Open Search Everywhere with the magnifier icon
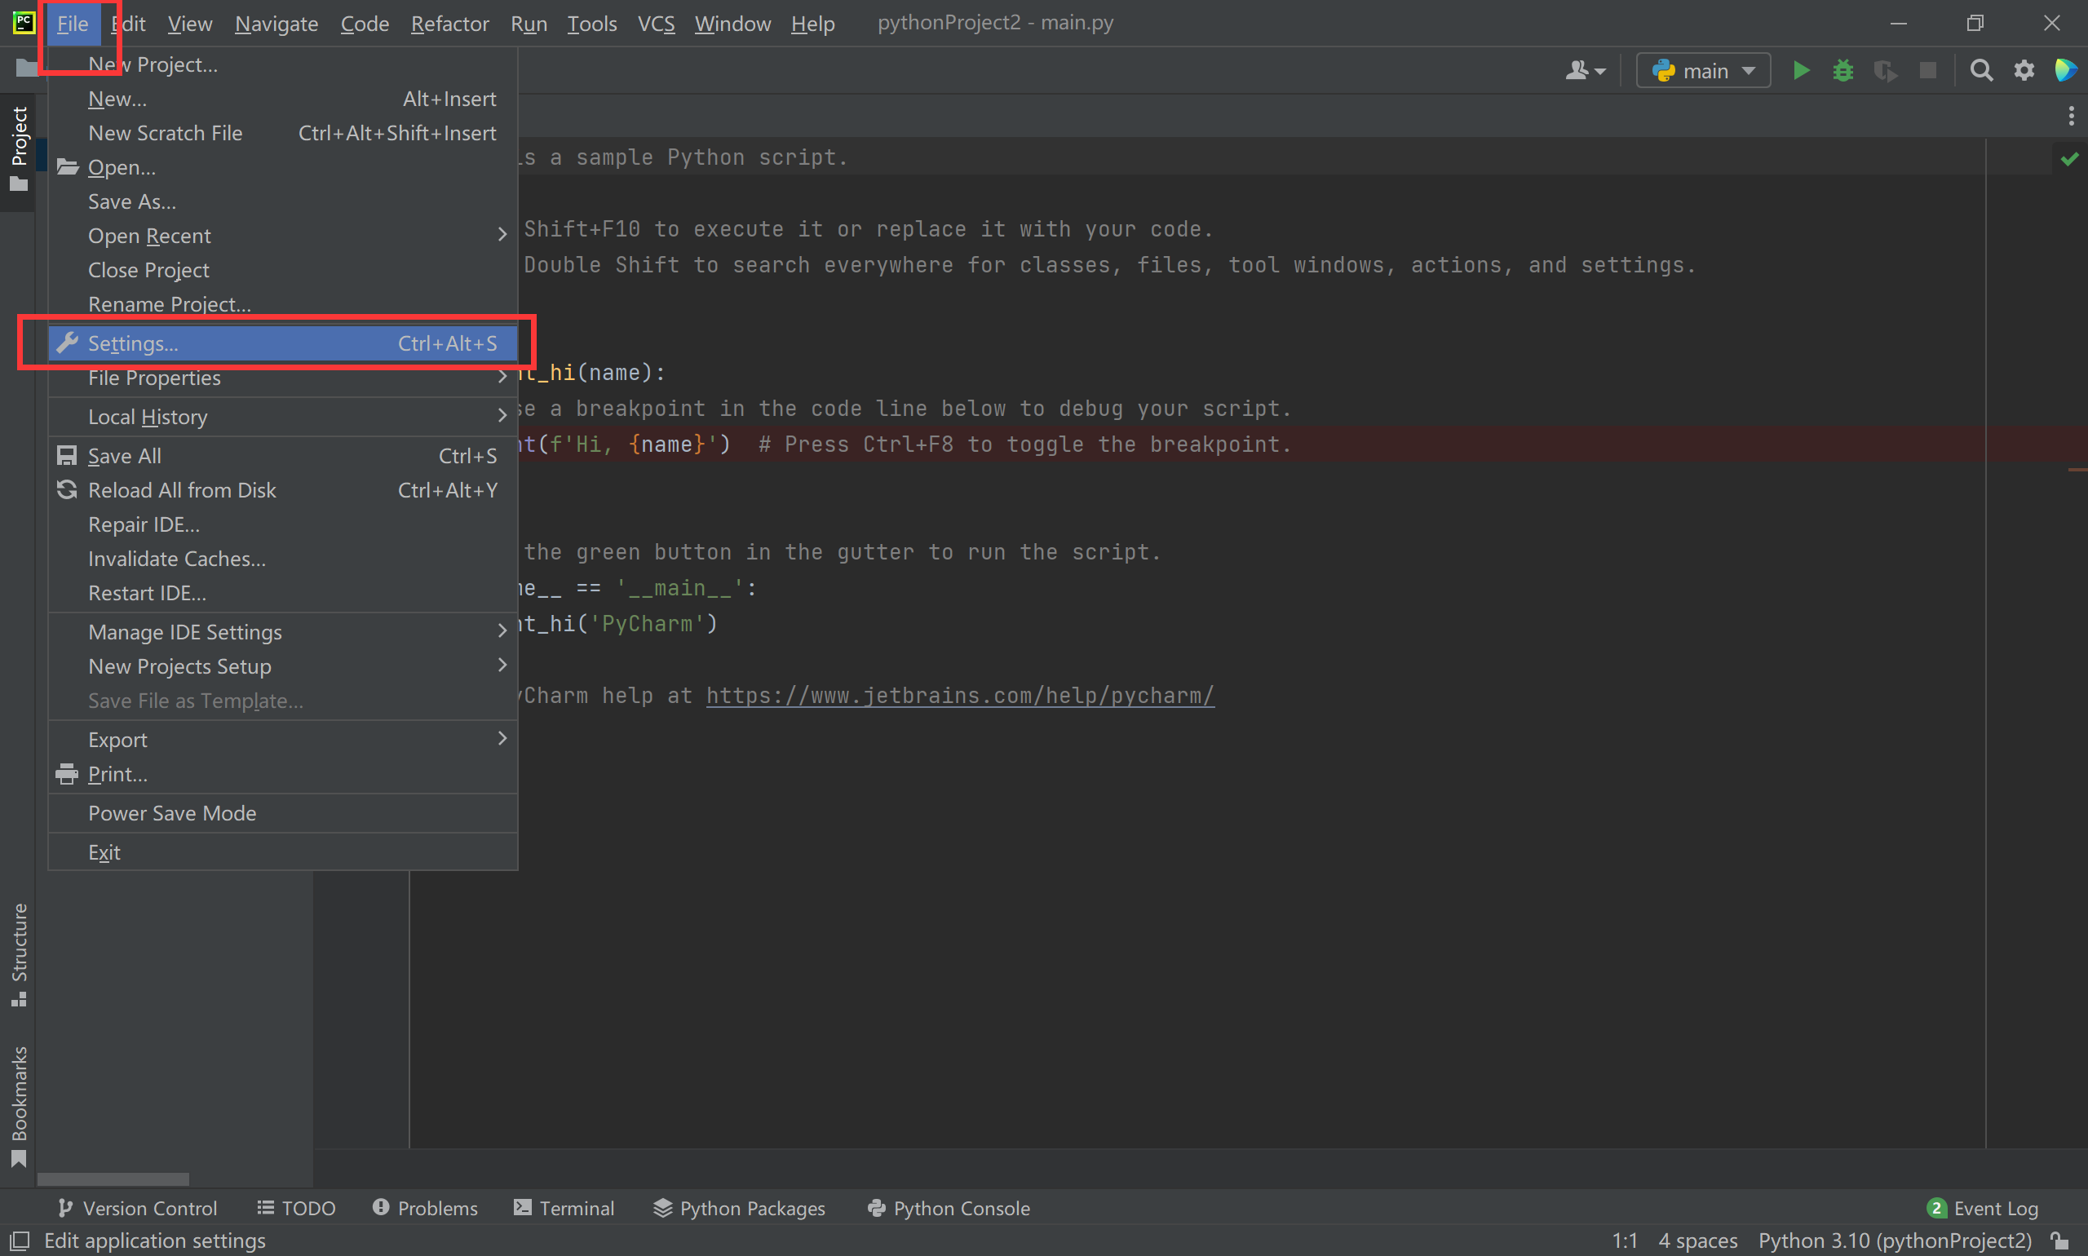 click(x=1981, y=70)
